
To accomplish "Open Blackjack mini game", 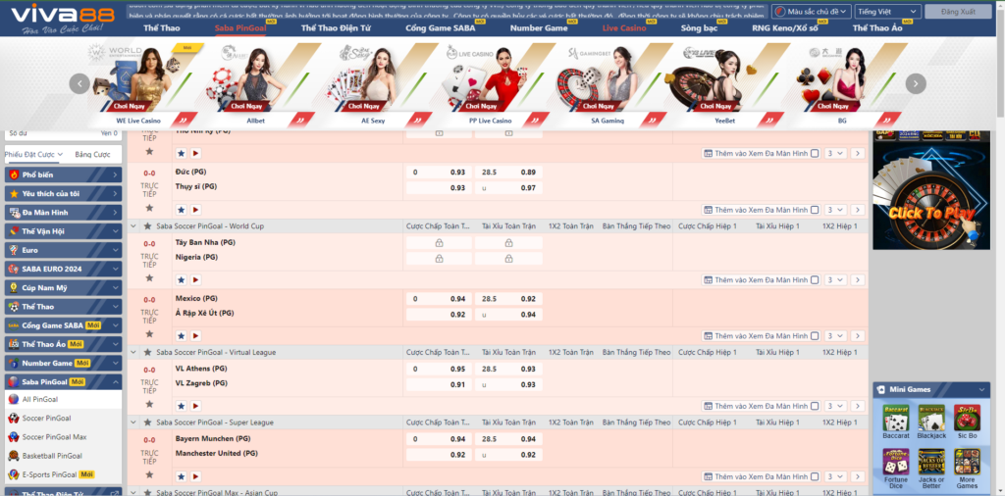I will coord(931,422).
